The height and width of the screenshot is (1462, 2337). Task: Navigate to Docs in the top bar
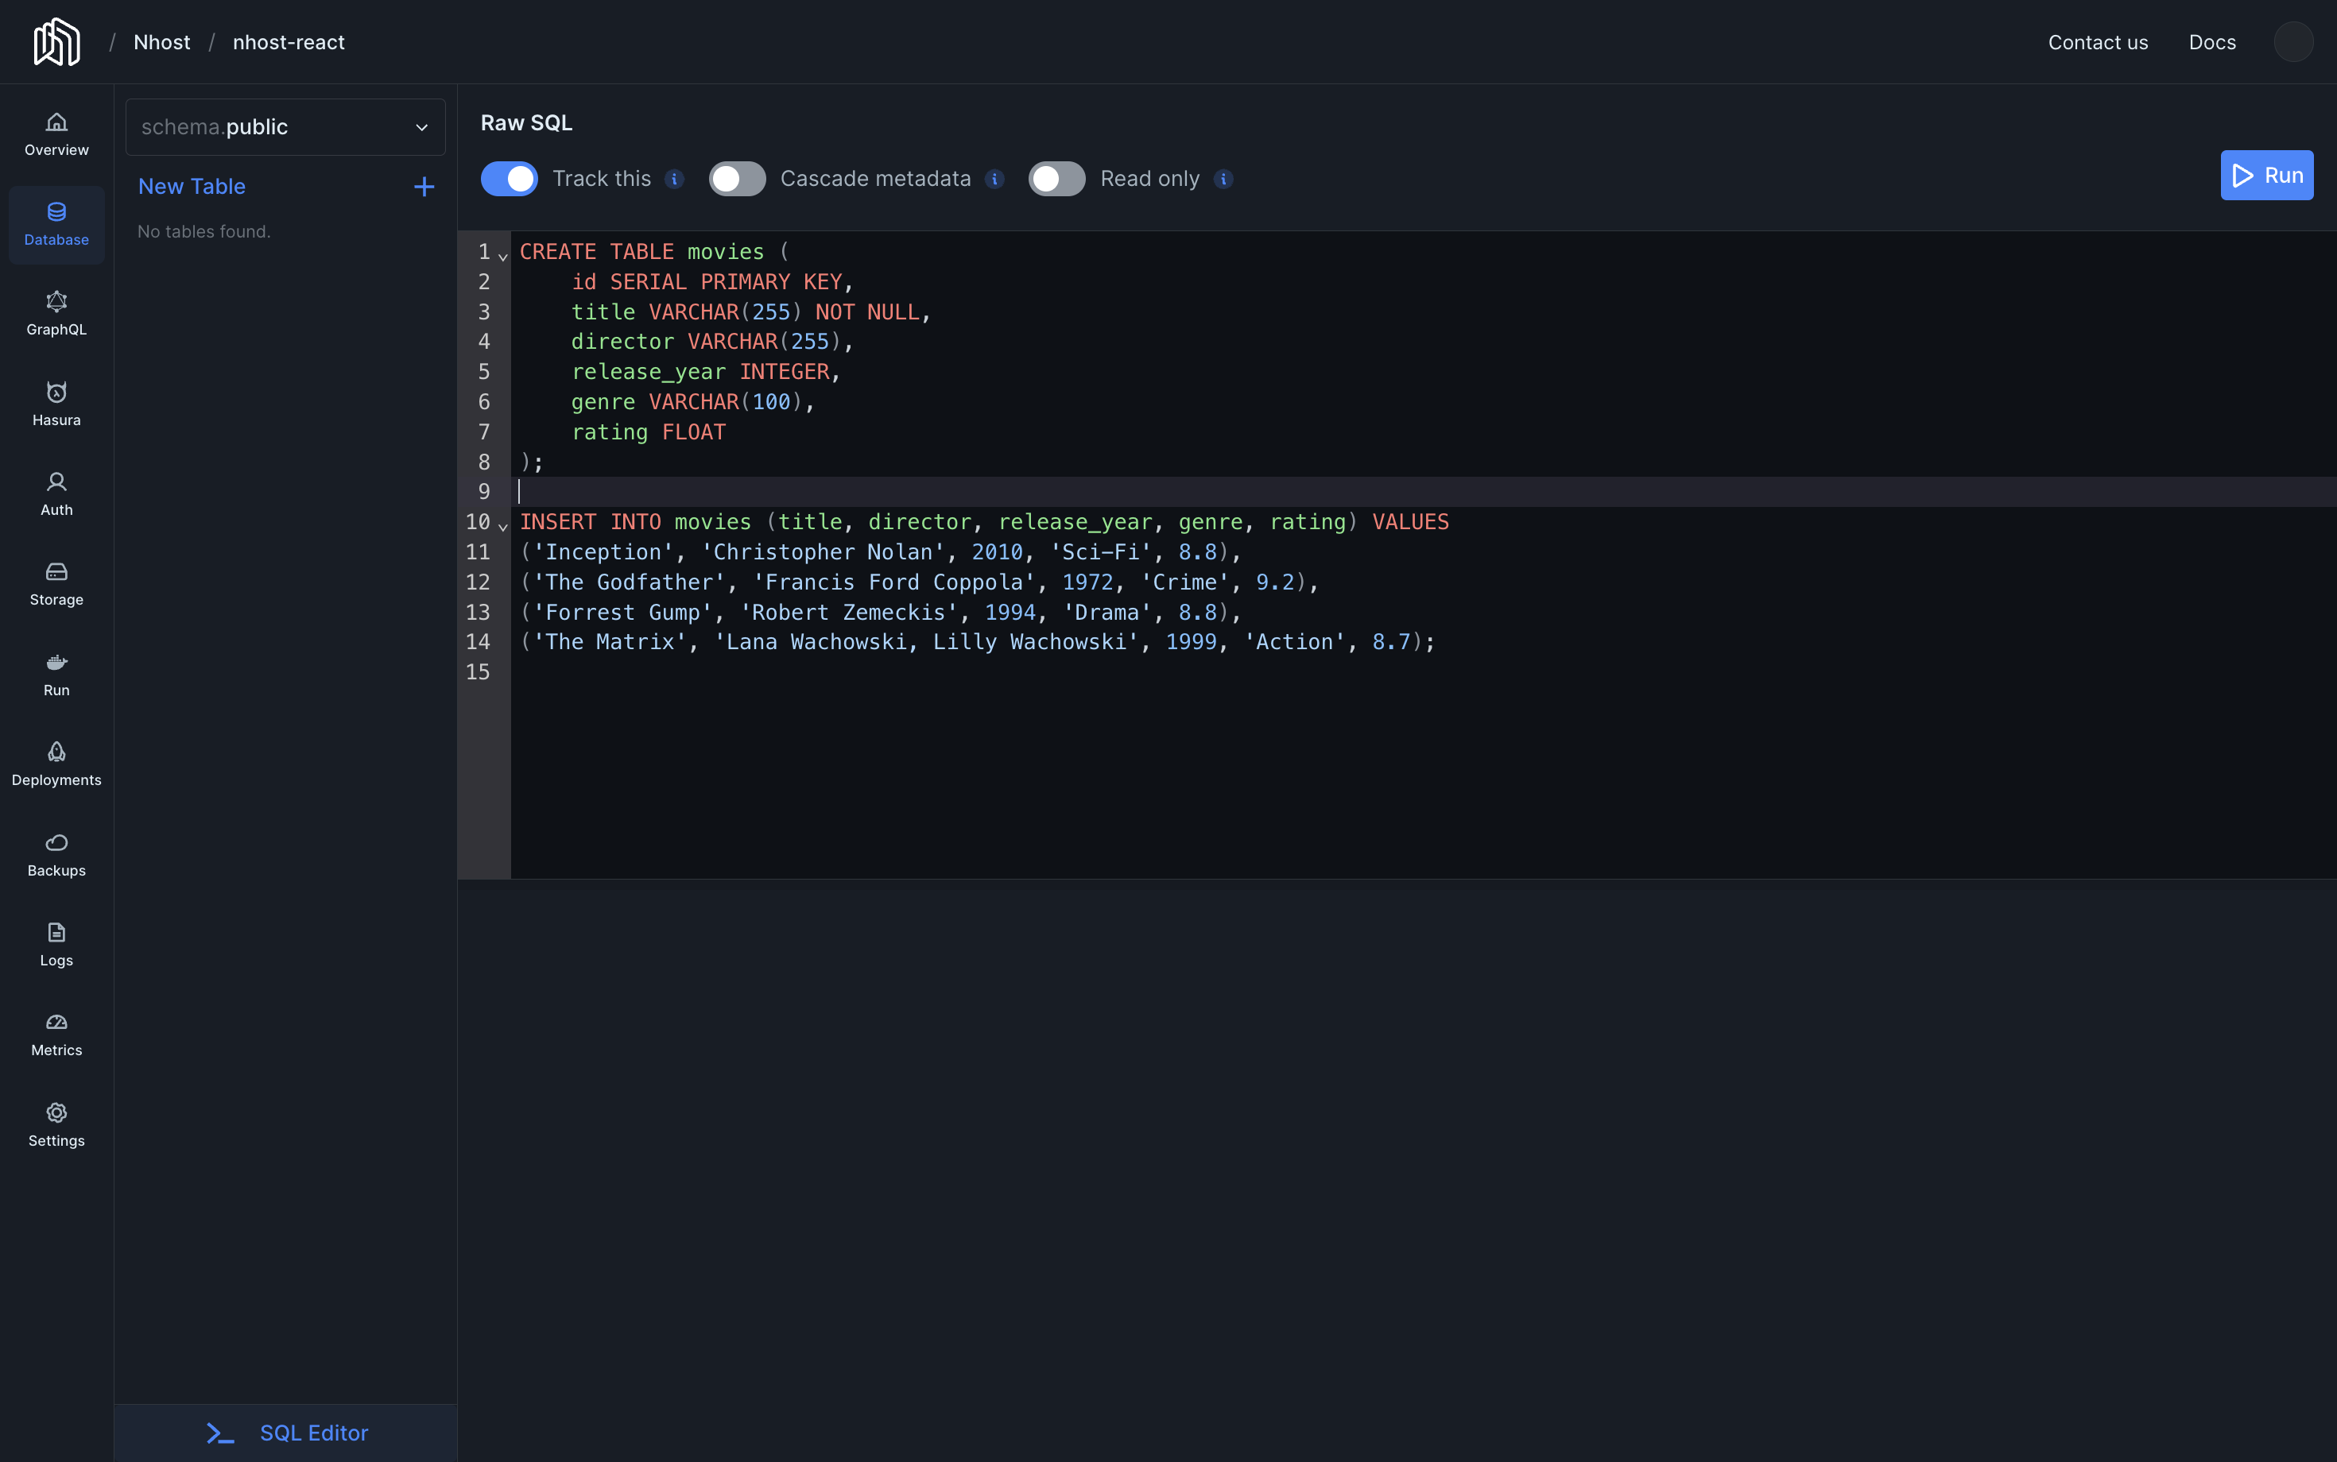coord(2212,41)
